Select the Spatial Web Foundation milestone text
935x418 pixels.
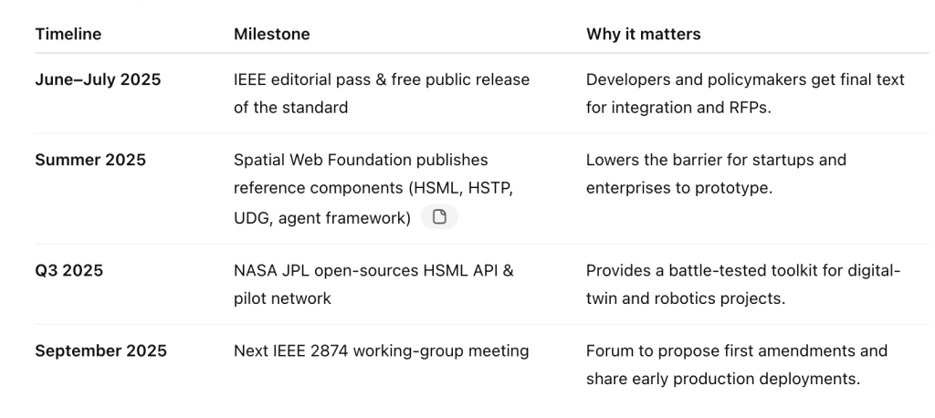[x=373, y=189]
